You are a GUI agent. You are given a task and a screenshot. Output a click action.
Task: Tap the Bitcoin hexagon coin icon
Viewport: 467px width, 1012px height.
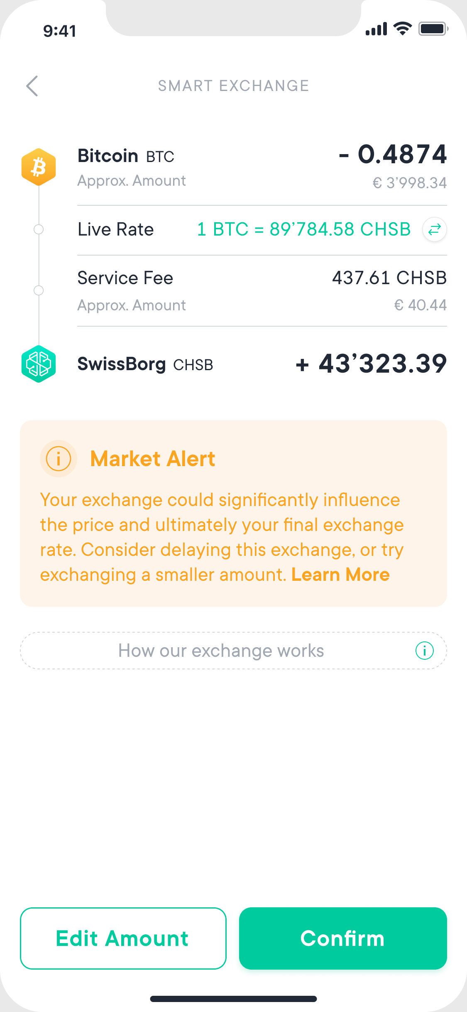point(39,167)
